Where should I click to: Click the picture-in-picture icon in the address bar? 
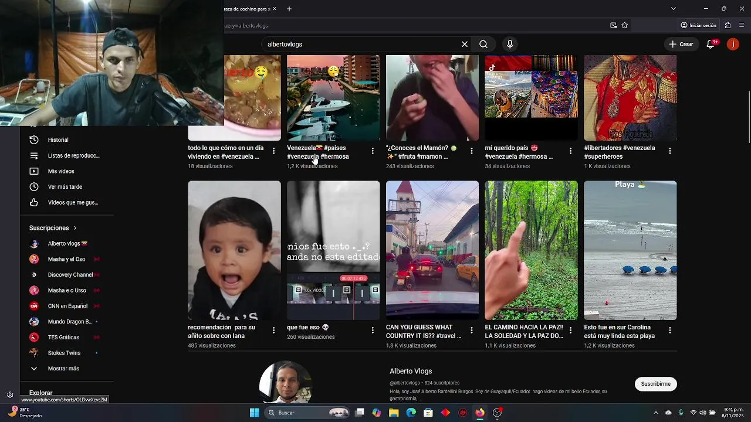click(614, 25)
